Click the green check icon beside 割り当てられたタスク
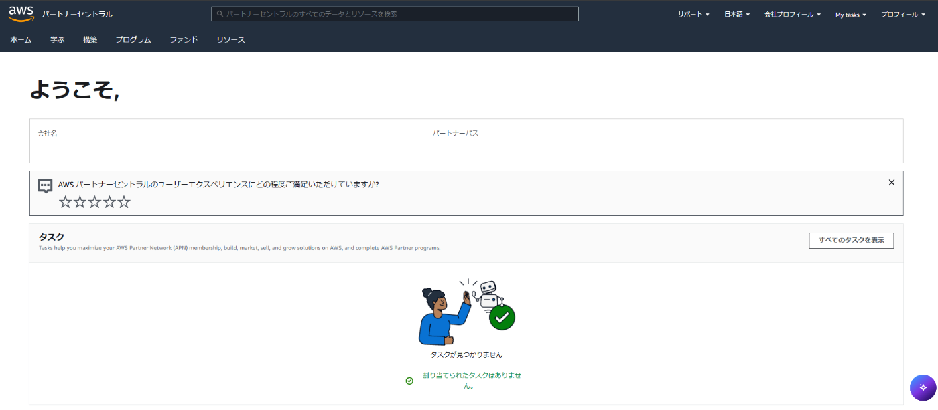 point(409,381)
